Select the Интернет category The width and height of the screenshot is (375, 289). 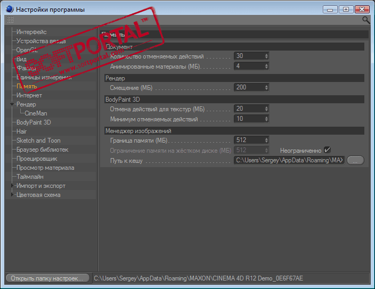pyautogui.click(x=29, y=95)
